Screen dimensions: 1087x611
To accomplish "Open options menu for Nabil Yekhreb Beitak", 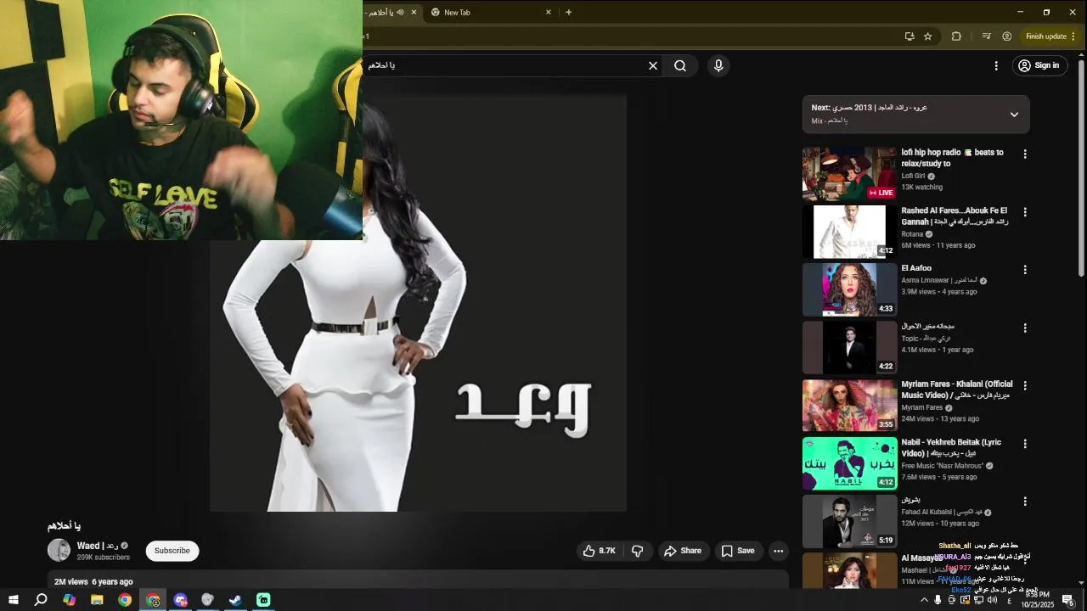I will pyautogui.click(x=1025, y=444).
